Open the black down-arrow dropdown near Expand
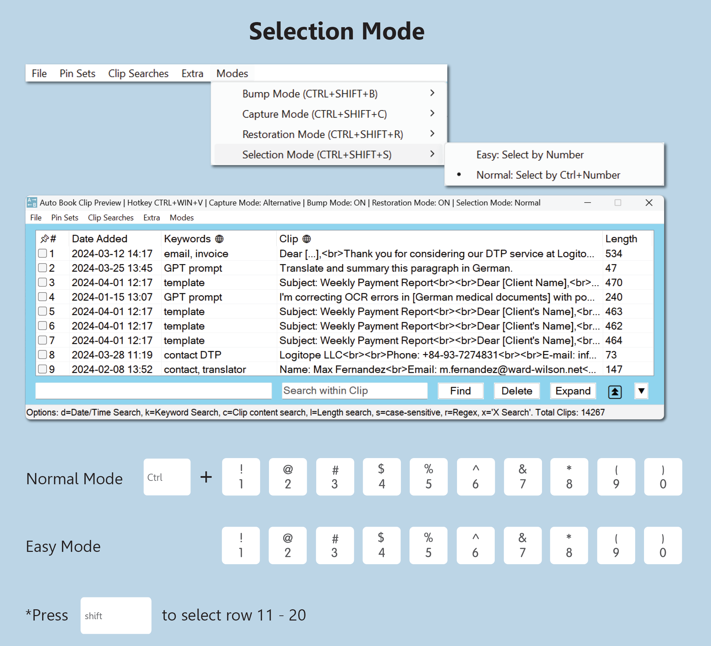 (x=641, y=391)
